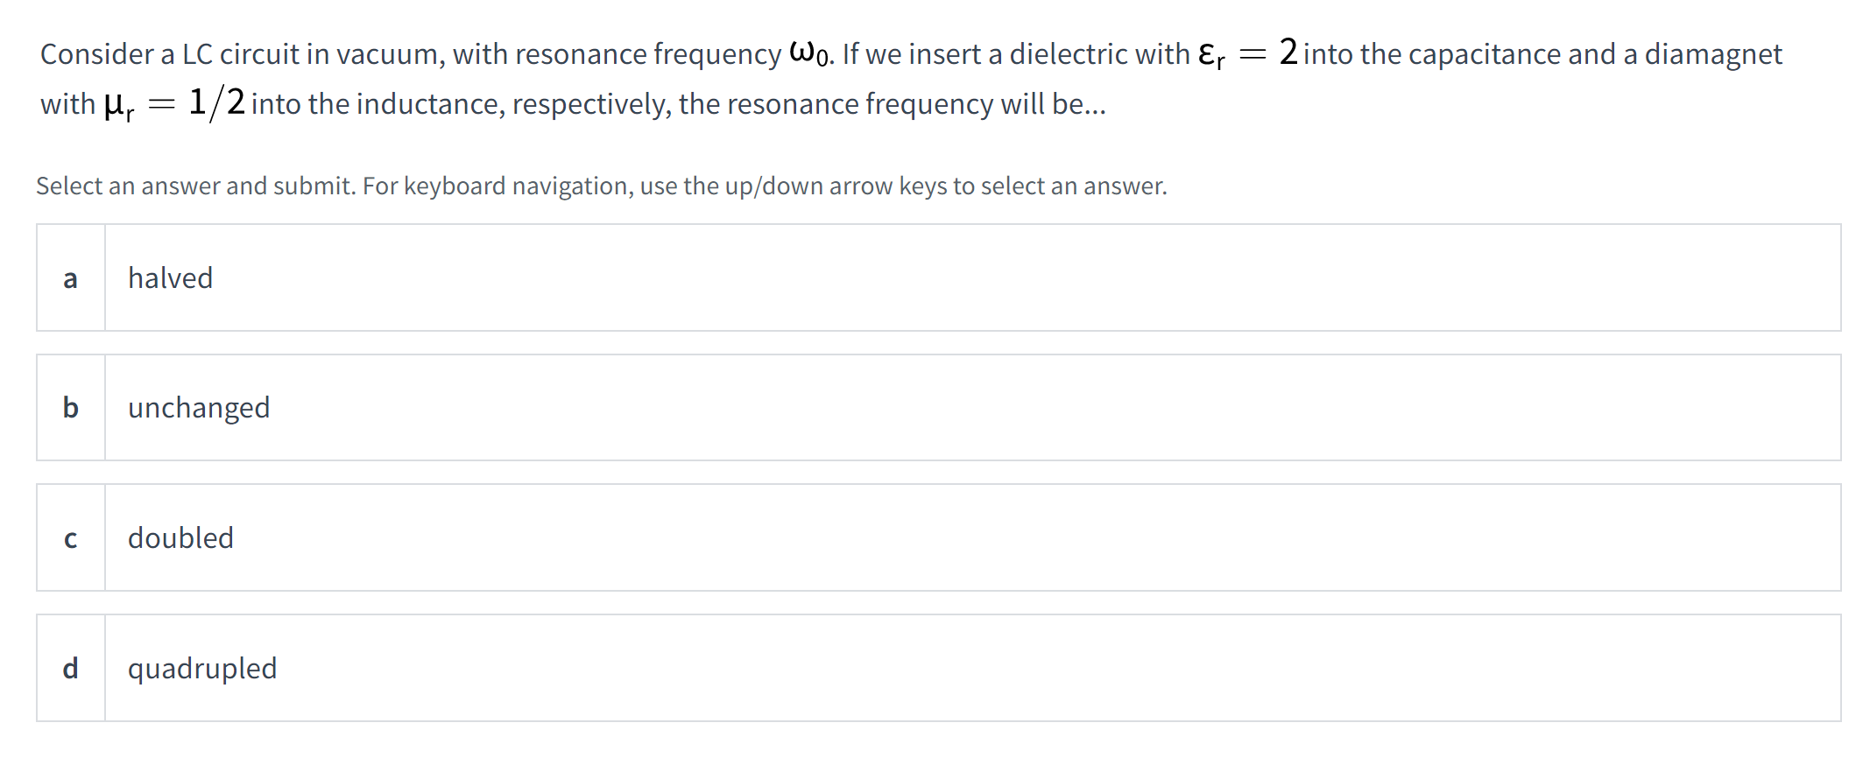Pick the "doubled" answer option
This screenshot has height=779, width=1870.
pyautogui.click(x=180, y=538)
